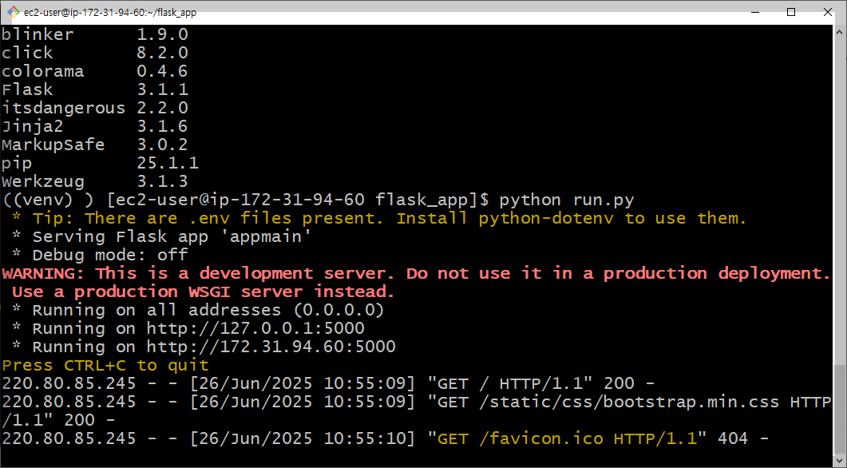
Task: Click the Git Bash terminal icon in title bar
Action: pyautogui.click(x=14, y=12)
